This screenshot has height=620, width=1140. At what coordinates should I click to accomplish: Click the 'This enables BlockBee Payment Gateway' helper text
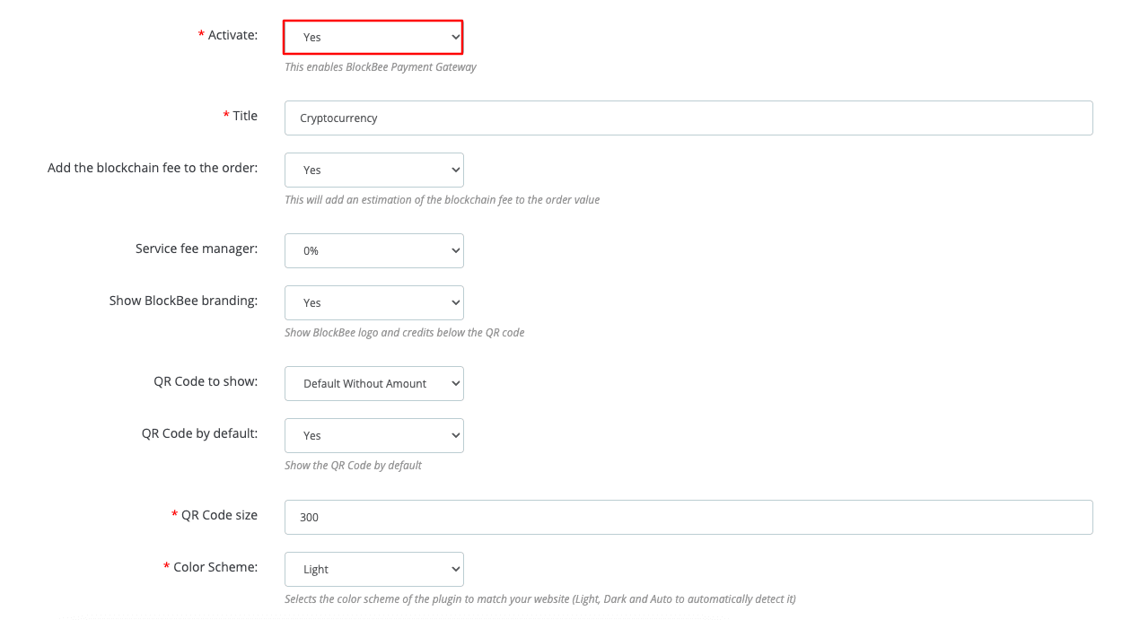tap(380, 66)
